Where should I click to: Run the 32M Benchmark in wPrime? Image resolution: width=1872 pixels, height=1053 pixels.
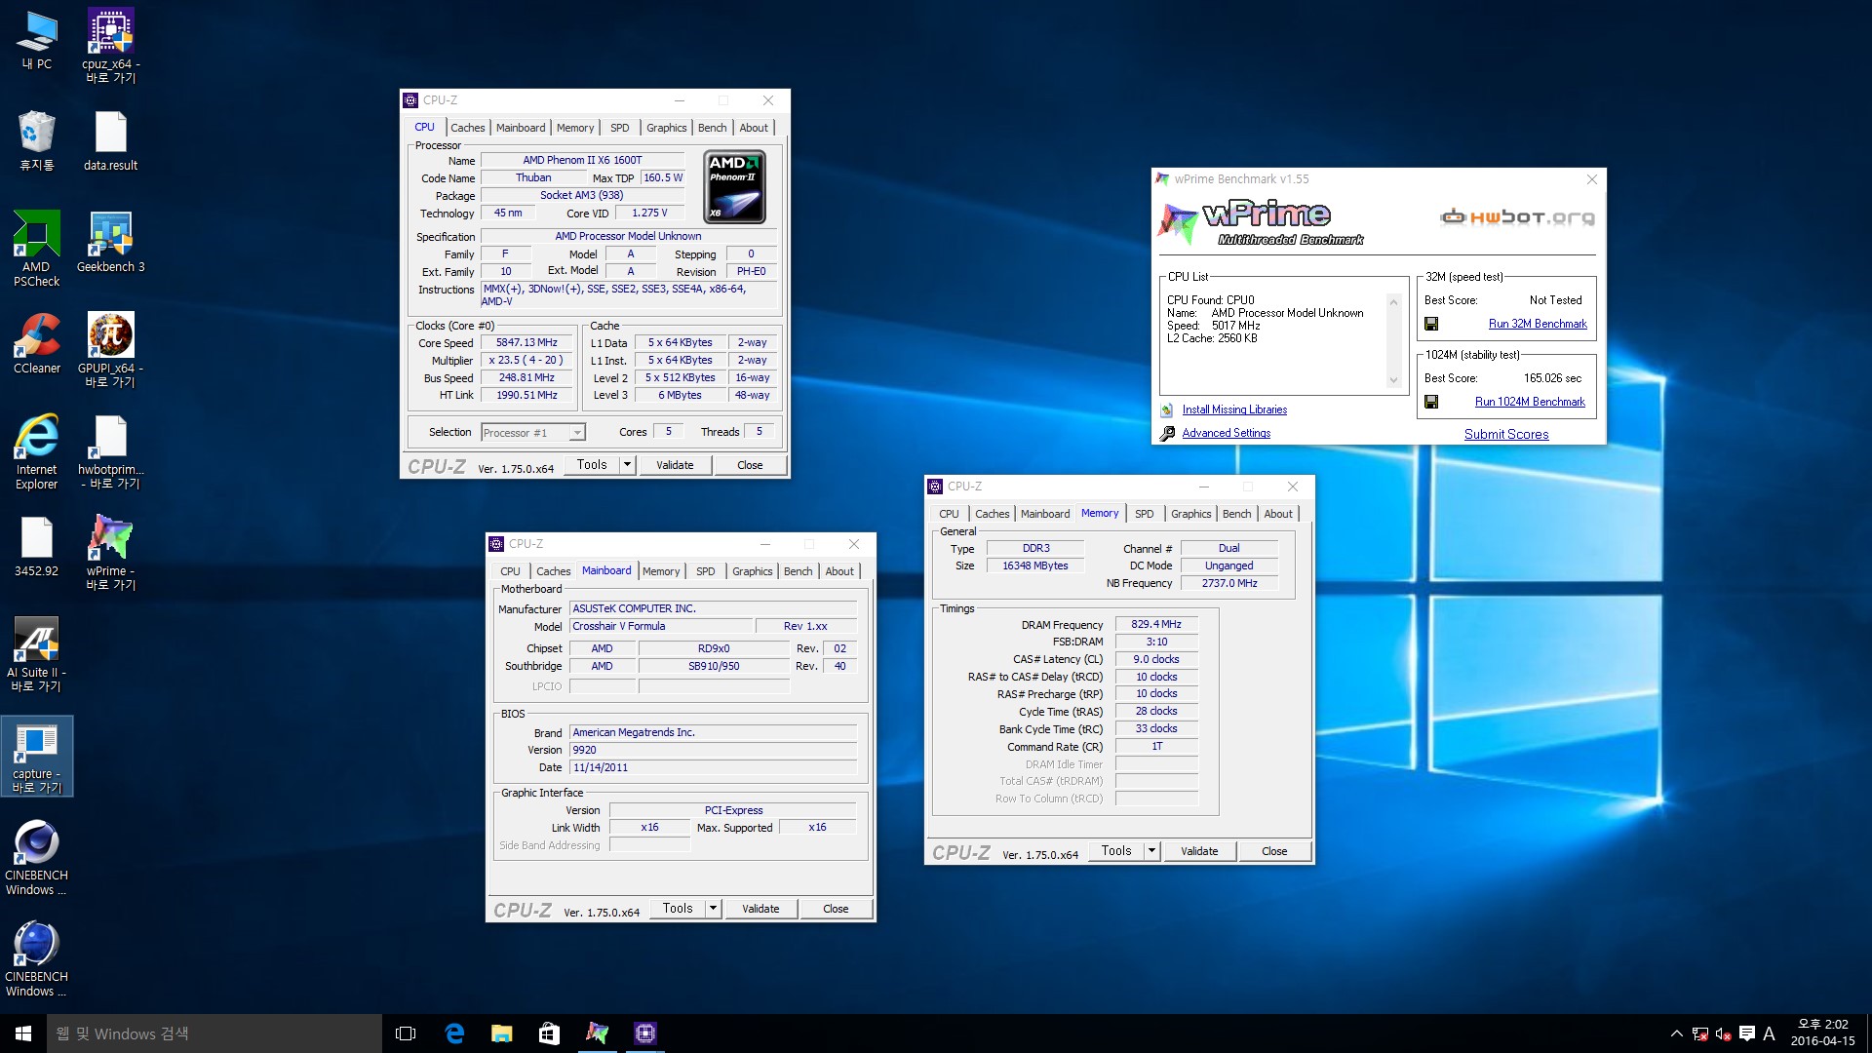(x=1538, y=324)
